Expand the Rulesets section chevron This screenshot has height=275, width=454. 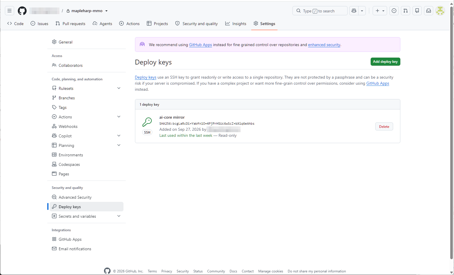click(119, 88)
